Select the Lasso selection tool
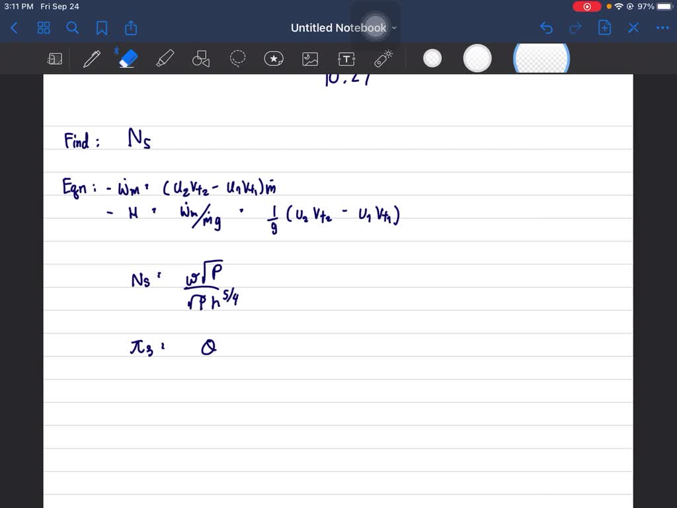The width and height of the screenshot is (677, 508). (x=237, y=58)
